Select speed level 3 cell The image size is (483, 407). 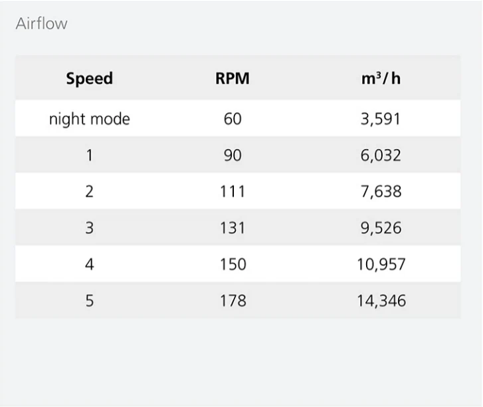(x=89, y=228)
